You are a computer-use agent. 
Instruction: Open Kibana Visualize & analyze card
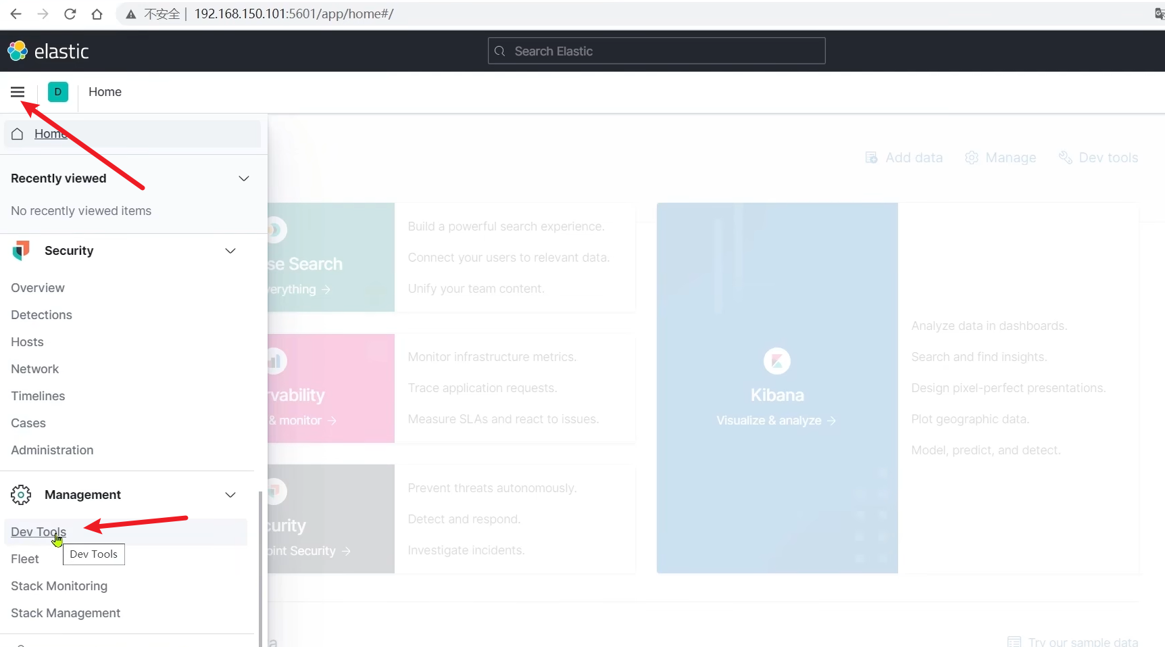click(777, 388)
